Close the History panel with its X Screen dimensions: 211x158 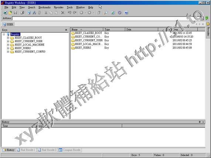coord(203,122)
